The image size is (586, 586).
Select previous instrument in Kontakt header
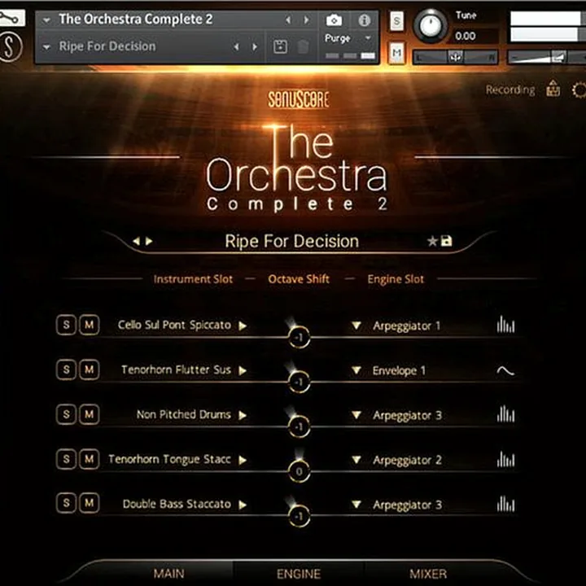[x=288, y=20]
